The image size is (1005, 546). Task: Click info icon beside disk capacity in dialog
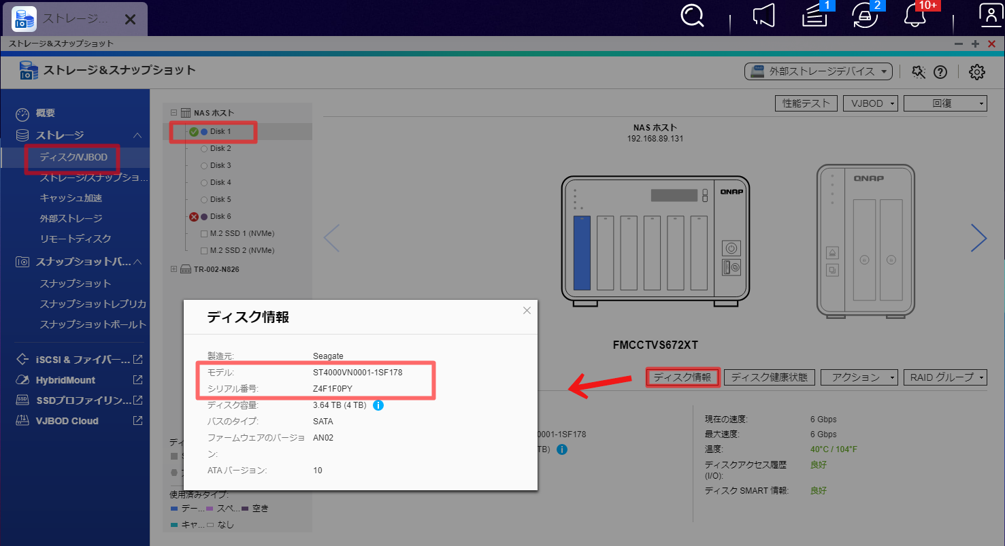point(379,405)
